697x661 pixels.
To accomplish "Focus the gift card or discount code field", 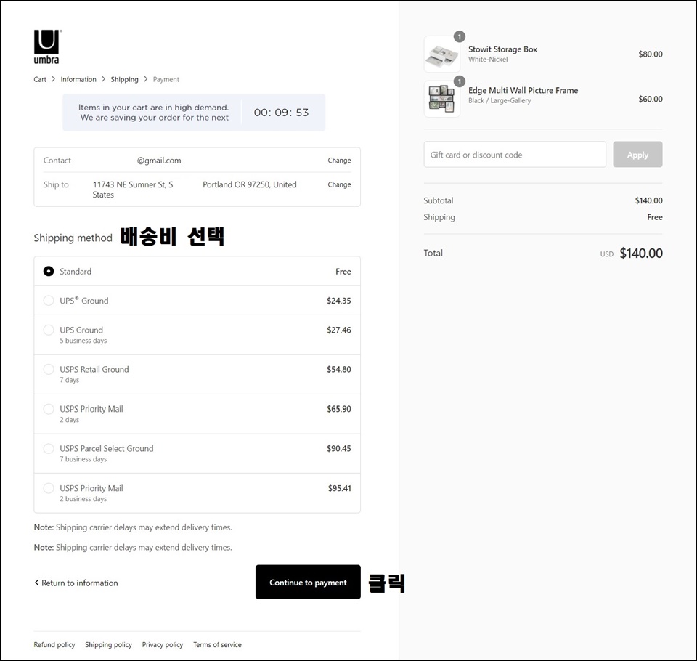I will pyautogui.click(x=515, y=154).
